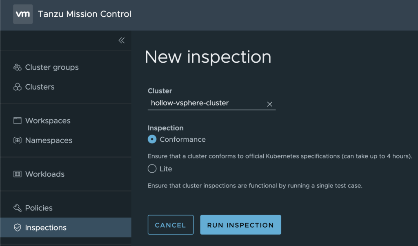The width and height of the screenshot is (418, 246).
Task: Click the Workspaces window icon
Action: tap(18, 121)
